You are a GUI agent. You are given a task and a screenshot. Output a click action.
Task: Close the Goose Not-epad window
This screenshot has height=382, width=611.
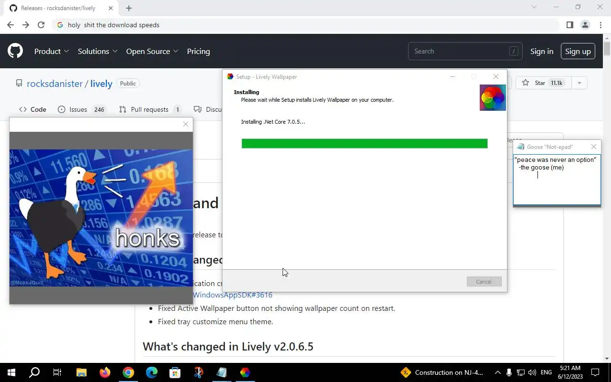tap(593, 147)
